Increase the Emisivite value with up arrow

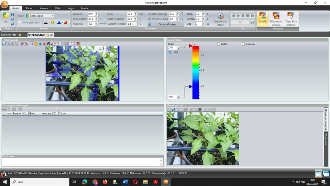(x=96, y=13)
